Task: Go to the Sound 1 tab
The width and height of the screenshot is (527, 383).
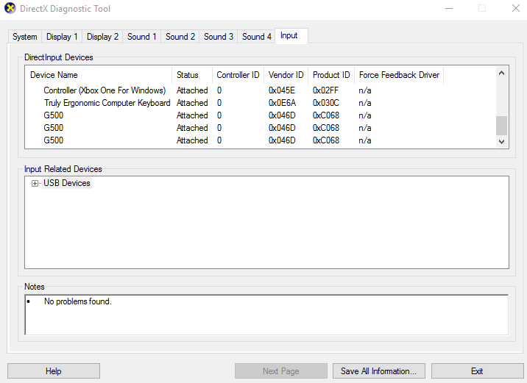Action: pyautogui.click(x=141, y=37)
